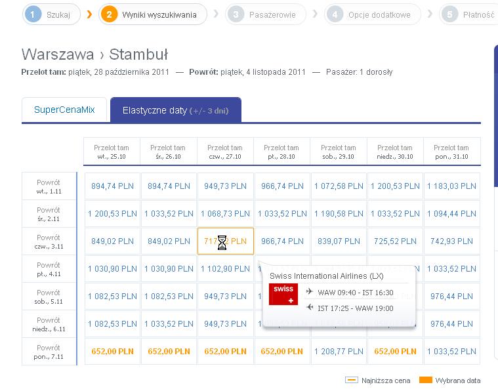Choose 1 072,58 PLN fare
The width and height of the screenshot is (498, 391).
(x=339, y=186)
